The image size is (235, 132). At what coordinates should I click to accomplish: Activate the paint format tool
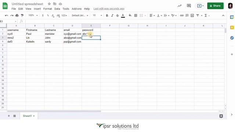click(x=22, y=15)
